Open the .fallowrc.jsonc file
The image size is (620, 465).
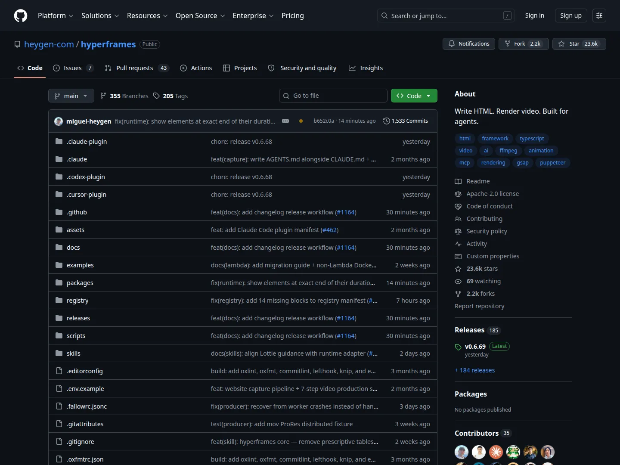(87, 406)
